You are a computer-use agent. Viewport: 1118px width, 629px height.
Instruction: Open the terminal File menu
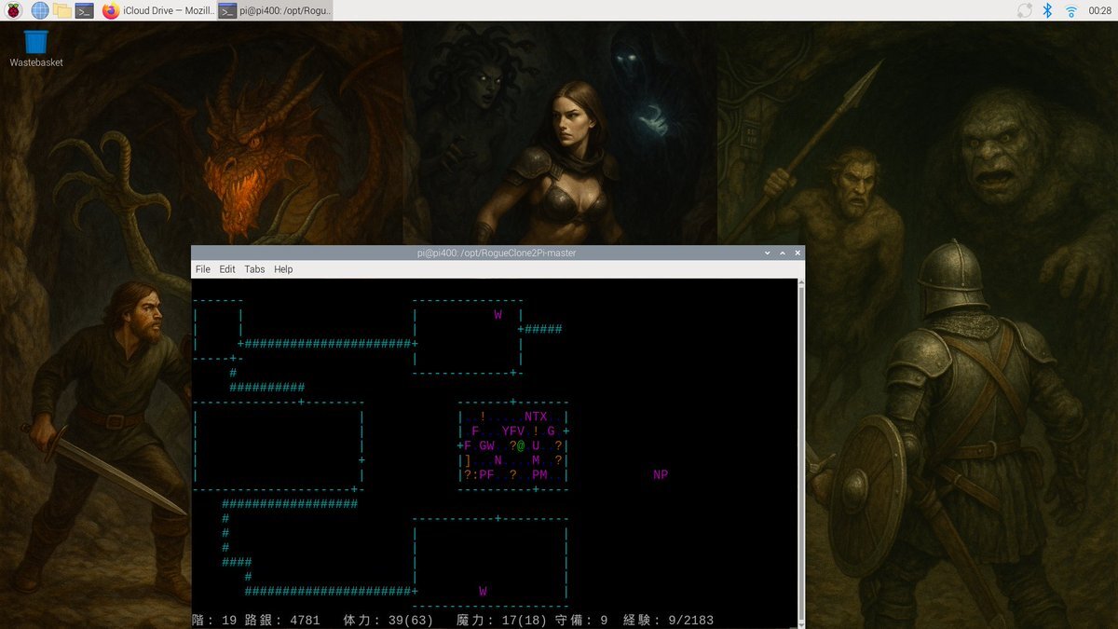click(x=202, y=269)
